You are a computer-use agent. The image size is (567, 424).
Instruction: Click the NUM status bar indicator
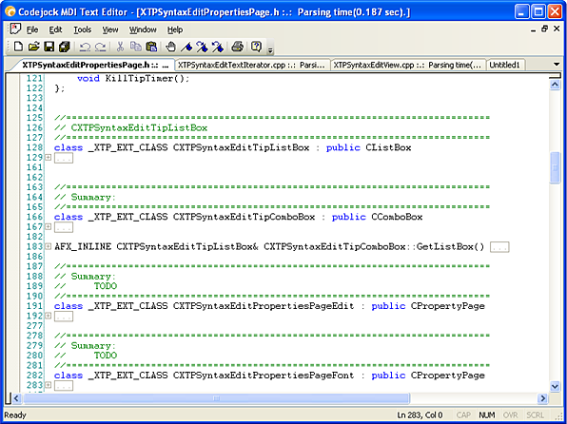coord(486,414)
